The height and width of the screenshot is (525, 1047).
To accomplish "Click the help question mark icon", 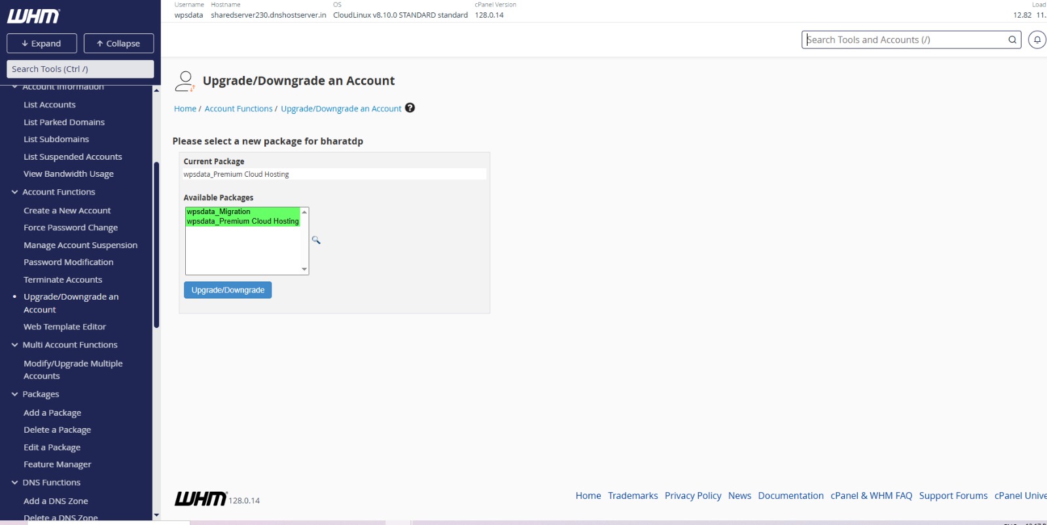I will pyautogui.click(x=410, y=108).
